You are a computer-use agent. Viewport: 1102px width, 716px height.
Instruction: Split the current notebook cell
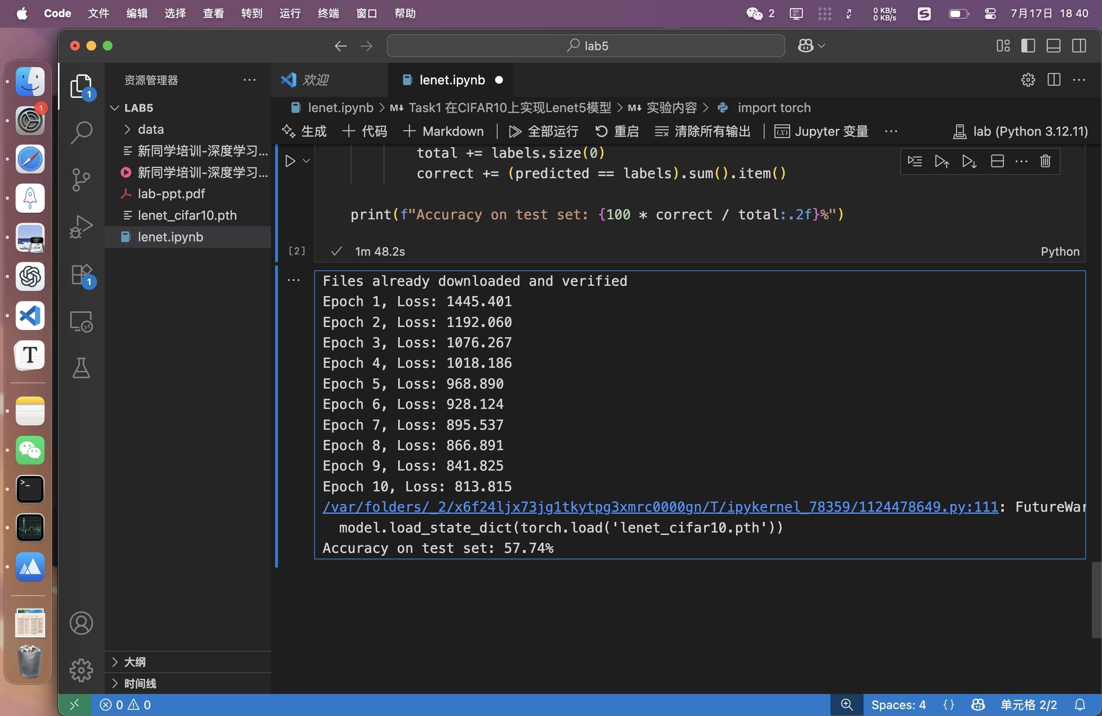point(997,161)
